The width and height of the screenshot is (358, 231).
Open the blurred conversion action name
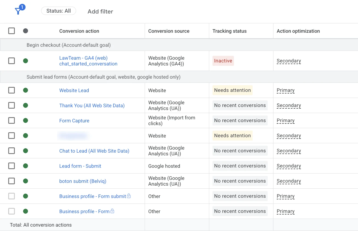click(x=73, y=136)
